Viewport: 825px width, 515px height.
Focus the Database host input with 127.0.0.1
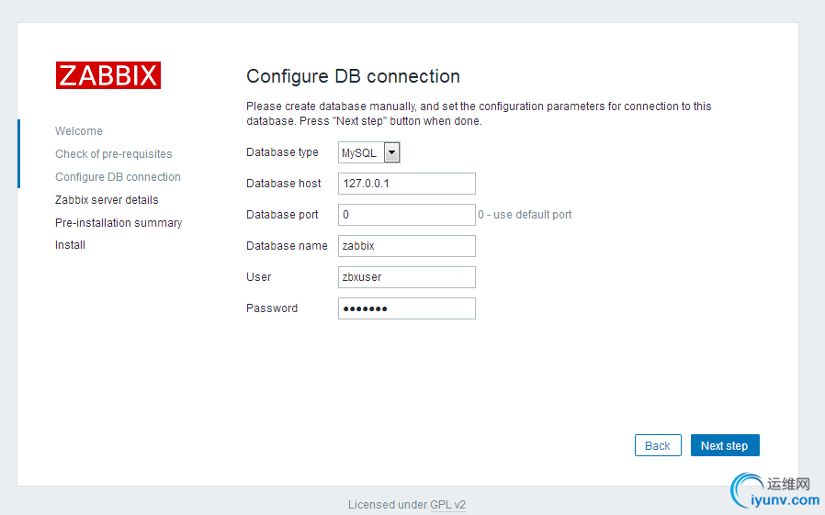click(x=407, y=184)
